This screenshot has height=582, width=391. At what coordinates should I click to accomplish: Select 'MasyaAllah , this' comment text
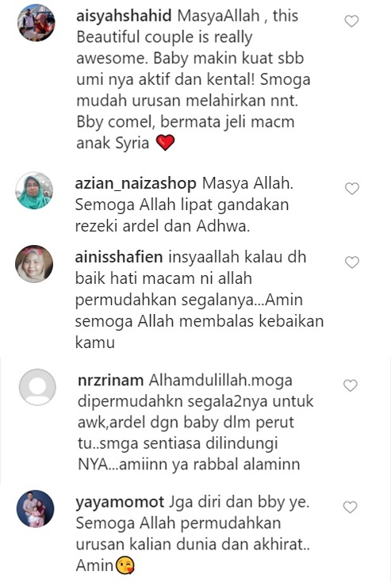pos(238,16)
